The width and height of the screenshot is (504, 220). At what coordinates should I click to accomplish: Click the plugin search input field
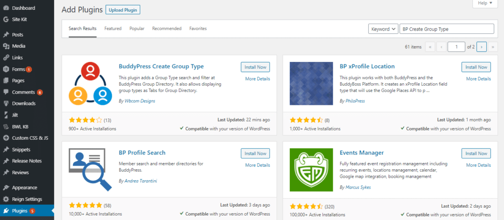tap(447, 29)
